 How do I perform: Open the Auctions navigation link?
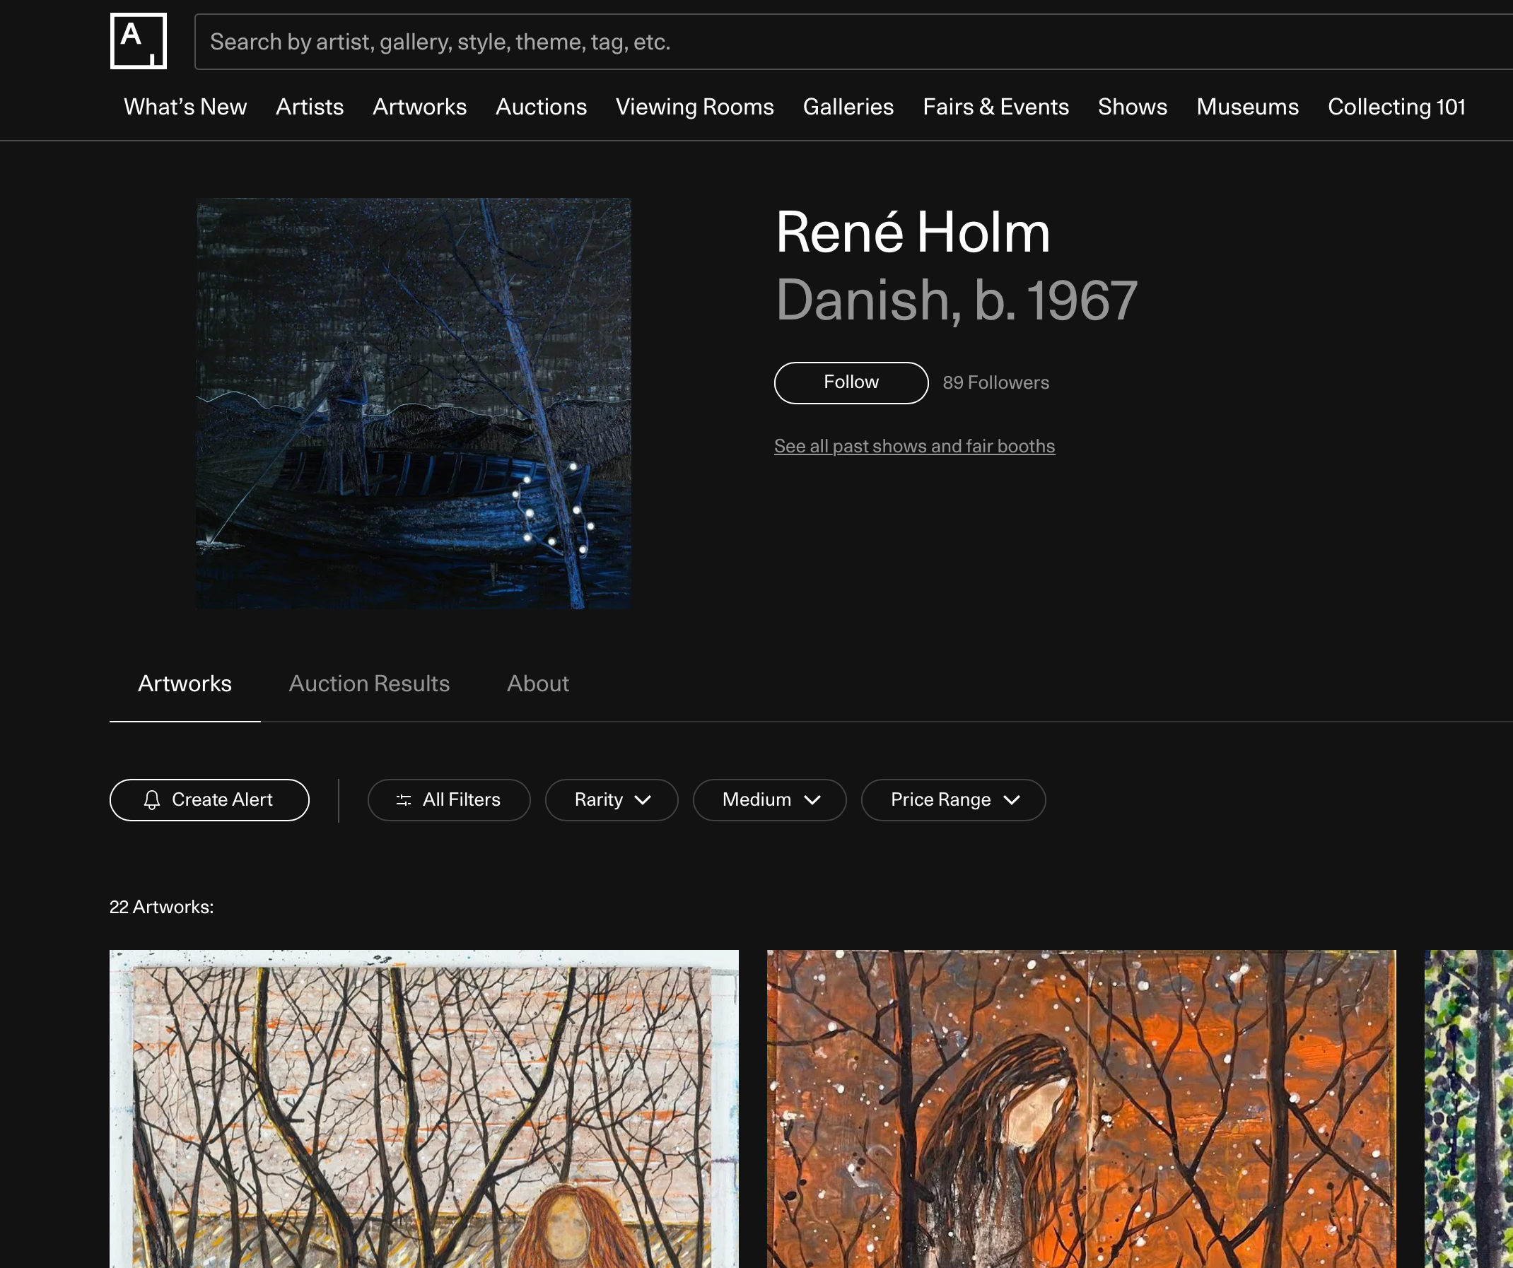point(541,107)
